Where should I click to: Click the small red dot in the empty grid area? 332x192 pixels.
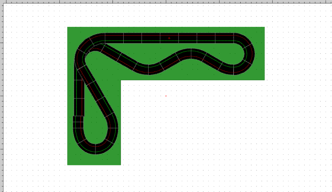166,96
